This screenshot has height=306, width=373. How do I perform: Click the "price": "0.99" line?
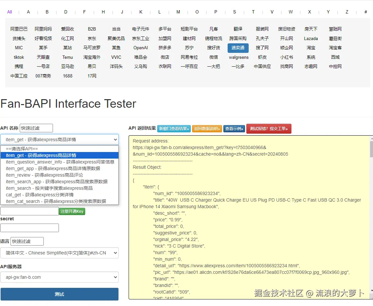point(168,220)
